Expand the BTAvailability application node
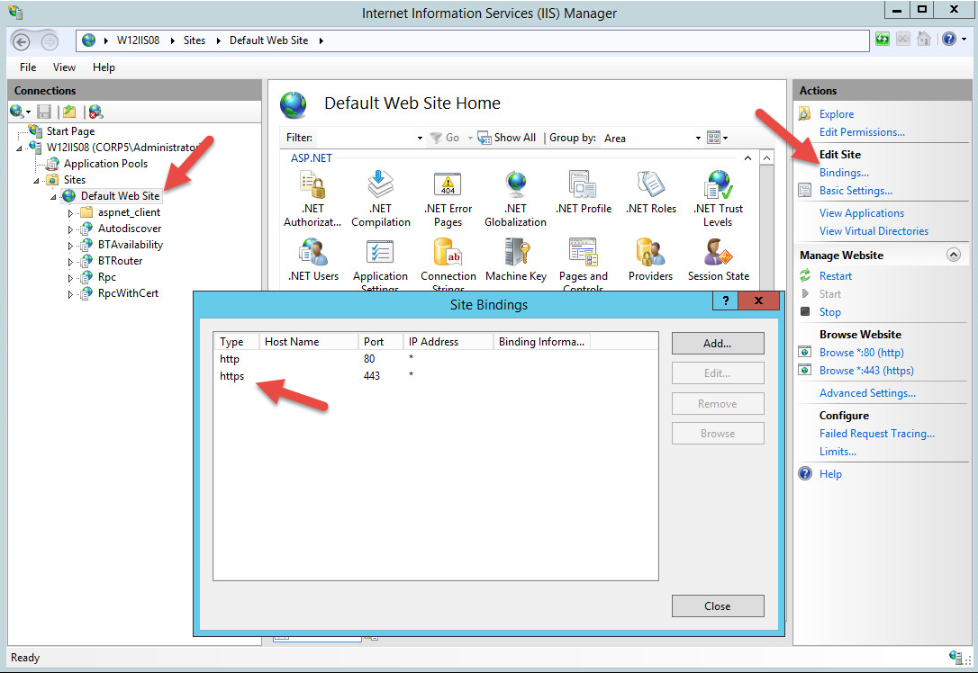Screen dimensions: 978x673 click(70, 246)
